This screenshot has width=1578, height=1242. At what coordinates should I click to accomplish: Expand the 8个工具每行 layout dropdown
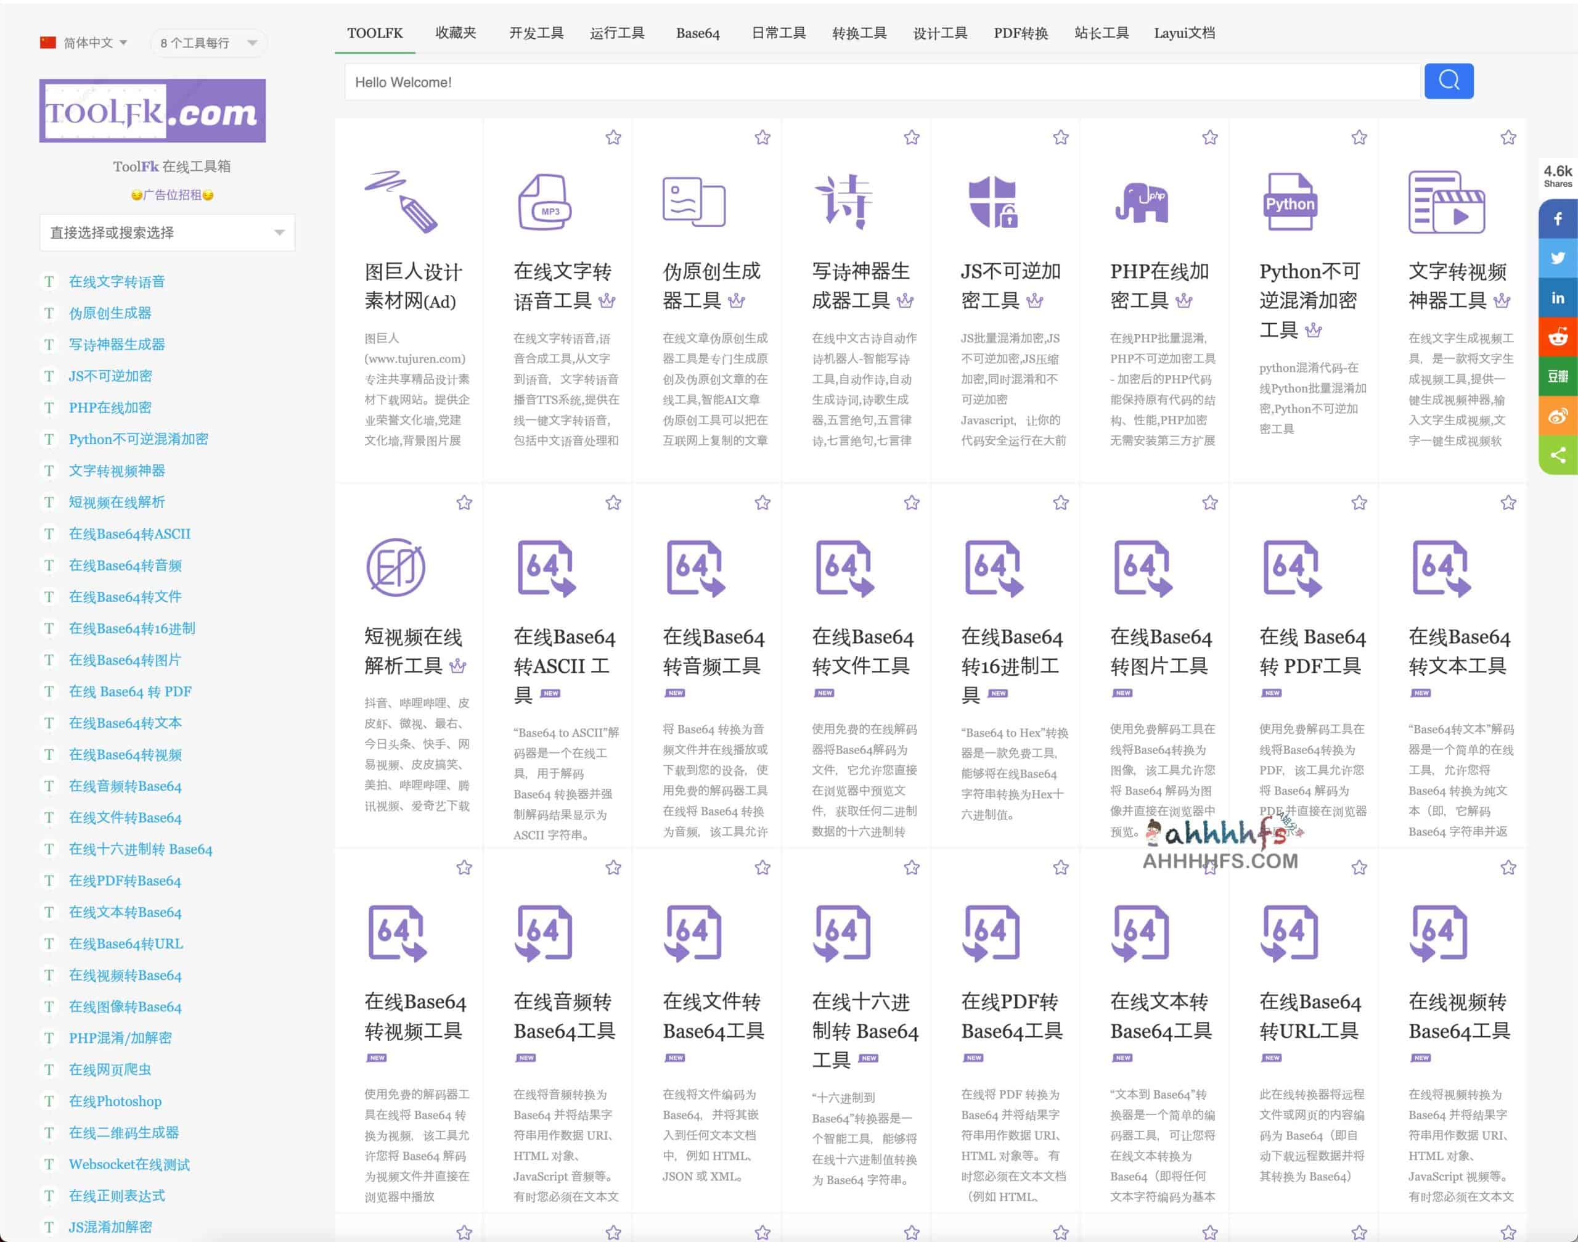coord(208,43)
